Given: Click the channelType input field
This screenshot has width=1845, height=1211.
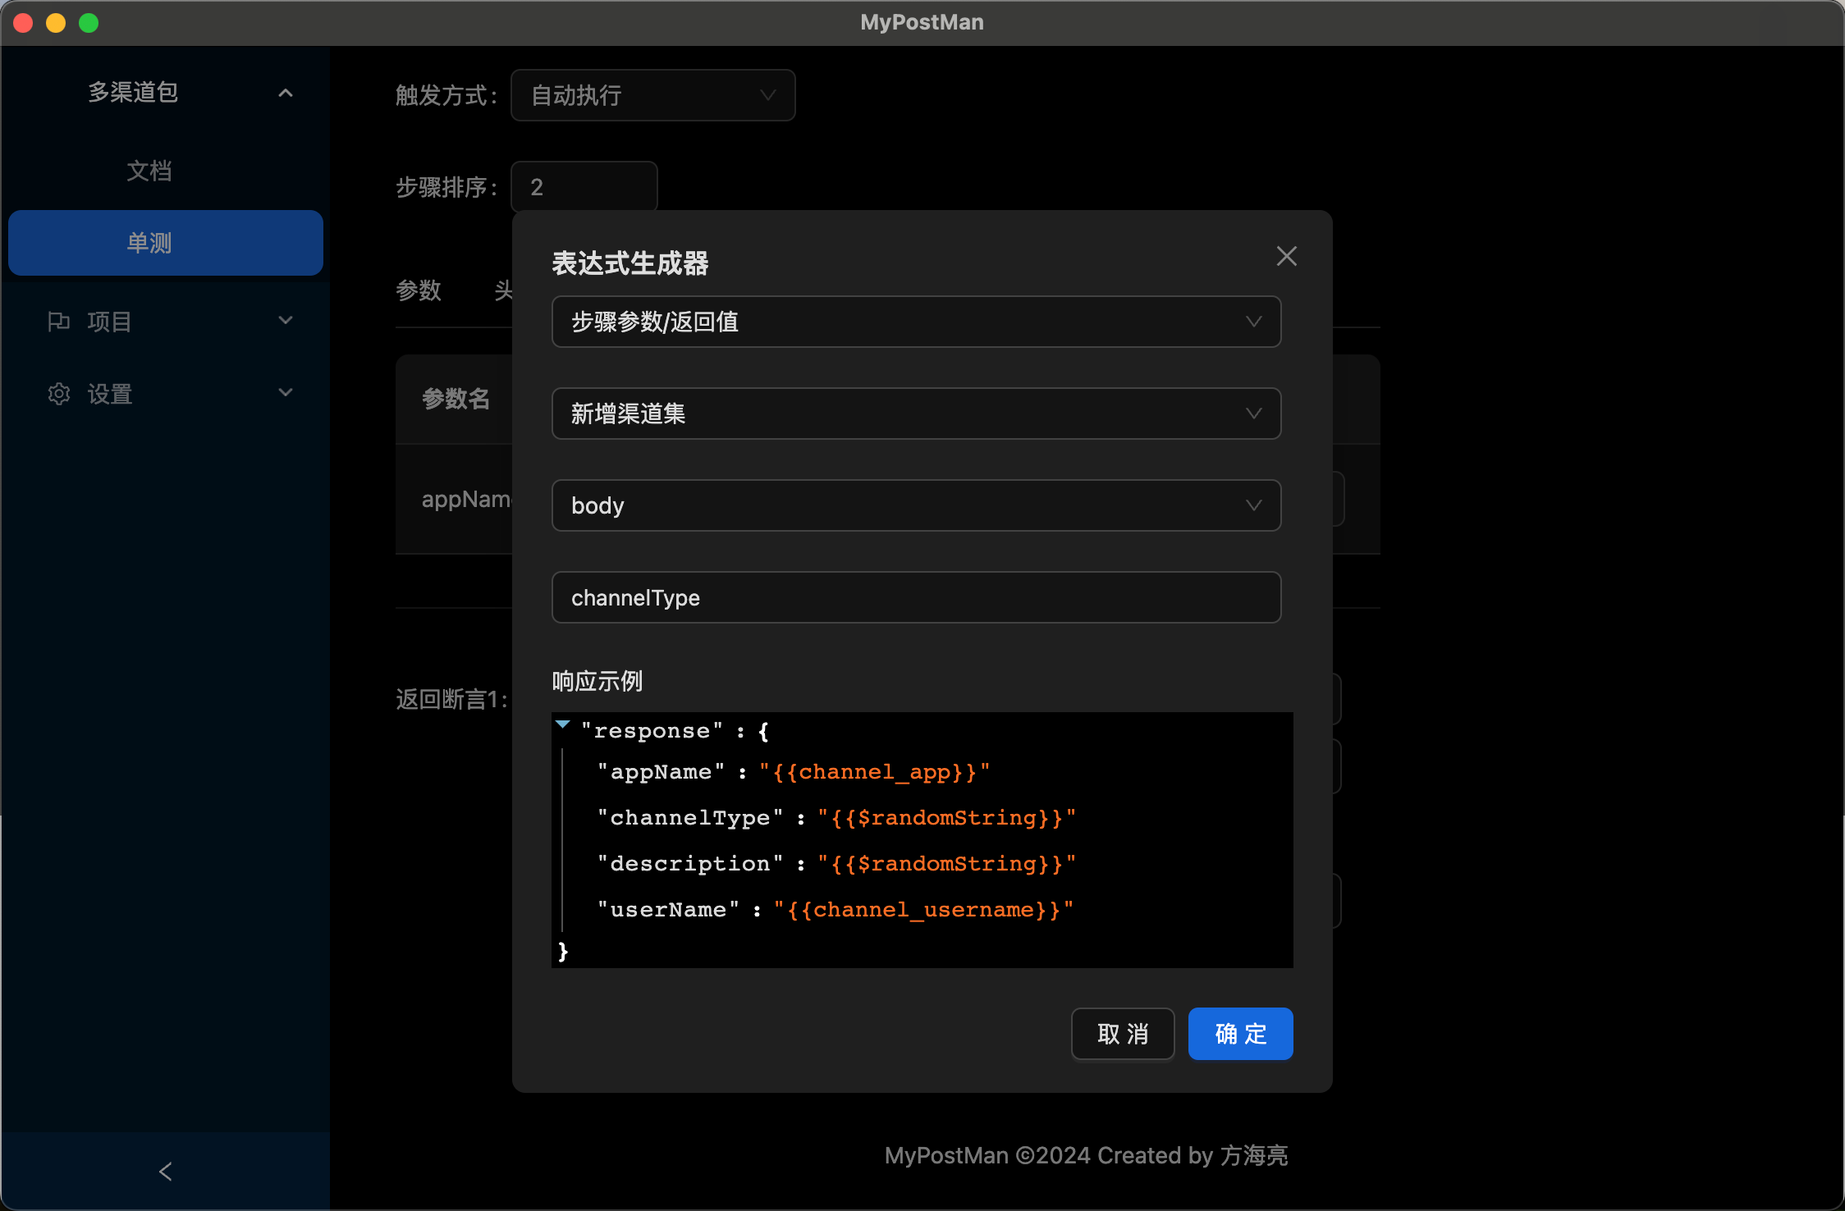Looking at the screenshot, I should coord(915,597).
